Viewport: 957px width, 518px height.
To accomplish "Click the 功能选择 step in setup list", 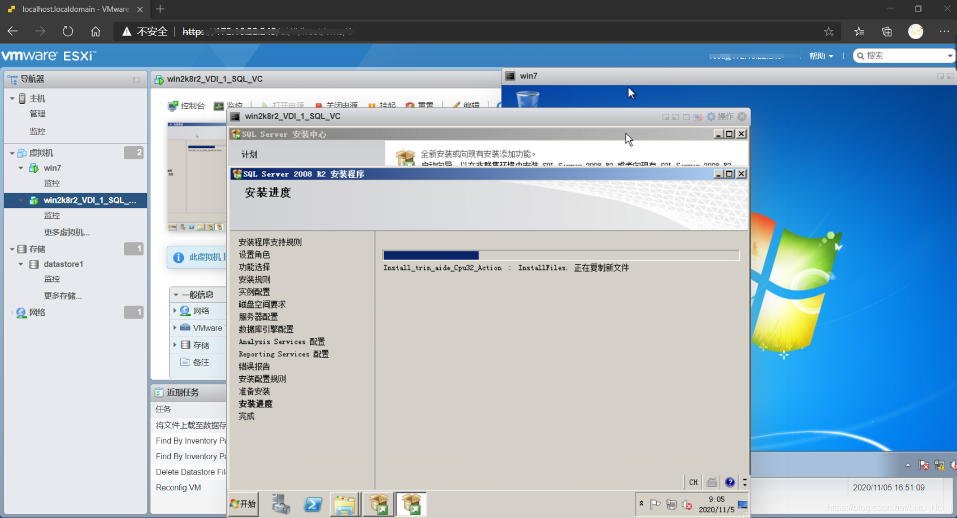I will 254,267.
